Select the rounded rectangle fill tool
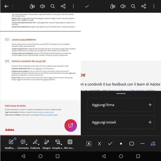Viewport: 161px width, 161px height. [x=132, y=144]
